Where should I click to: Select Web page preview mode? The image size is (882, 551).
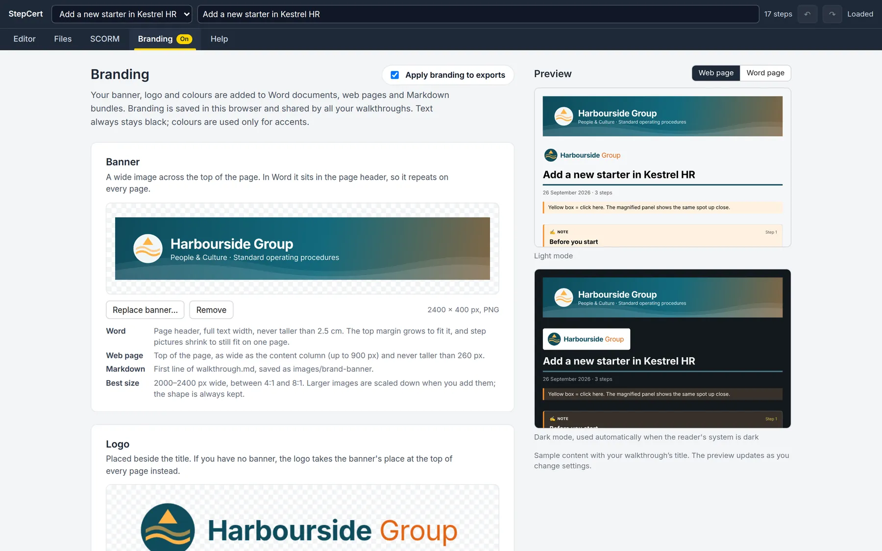[716, 73]
